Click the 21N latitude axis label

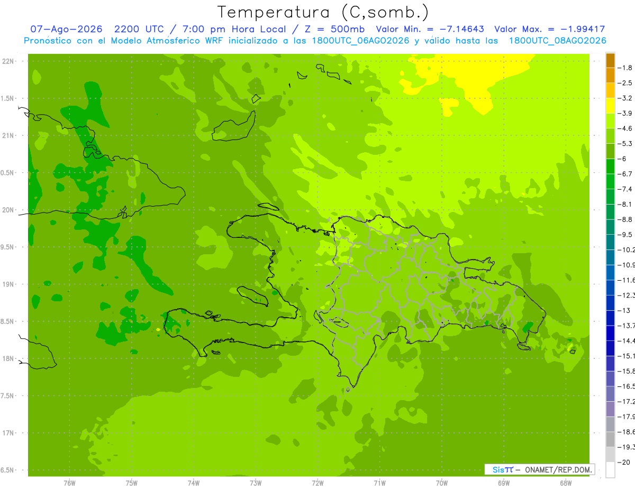coord(8,135)
